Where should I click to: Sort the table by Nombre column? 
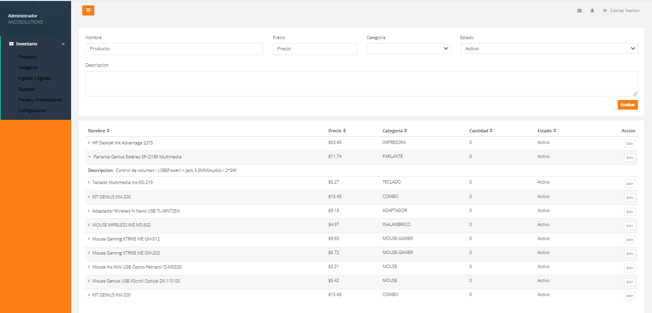(x=99, y=131)
